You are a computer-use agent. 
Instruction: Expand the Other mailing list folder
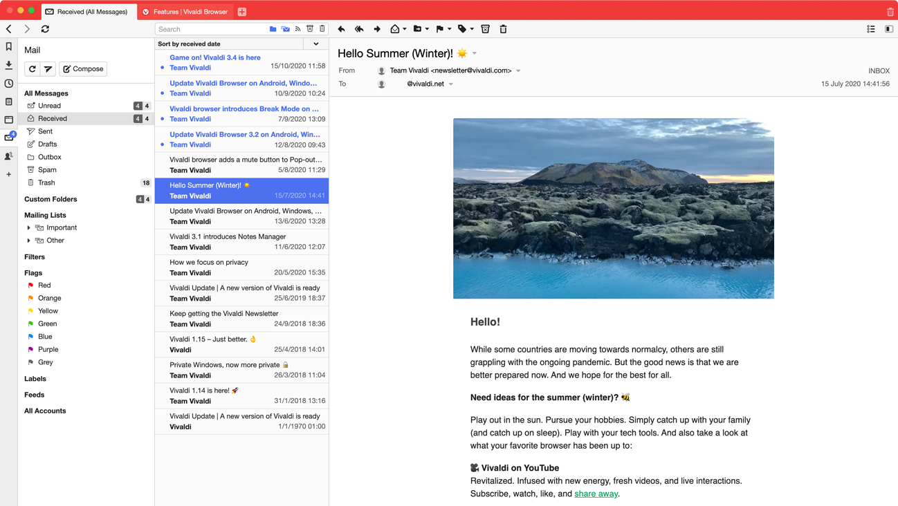pos(28,240)
